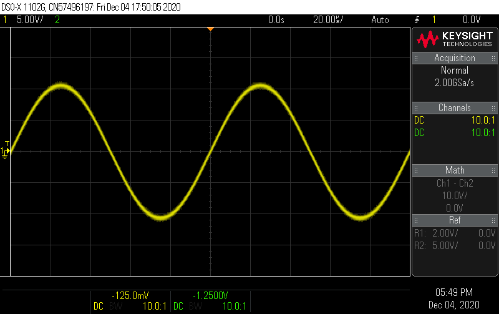
Task: Click the 20.00 time per division value
Action: (328, 20)
